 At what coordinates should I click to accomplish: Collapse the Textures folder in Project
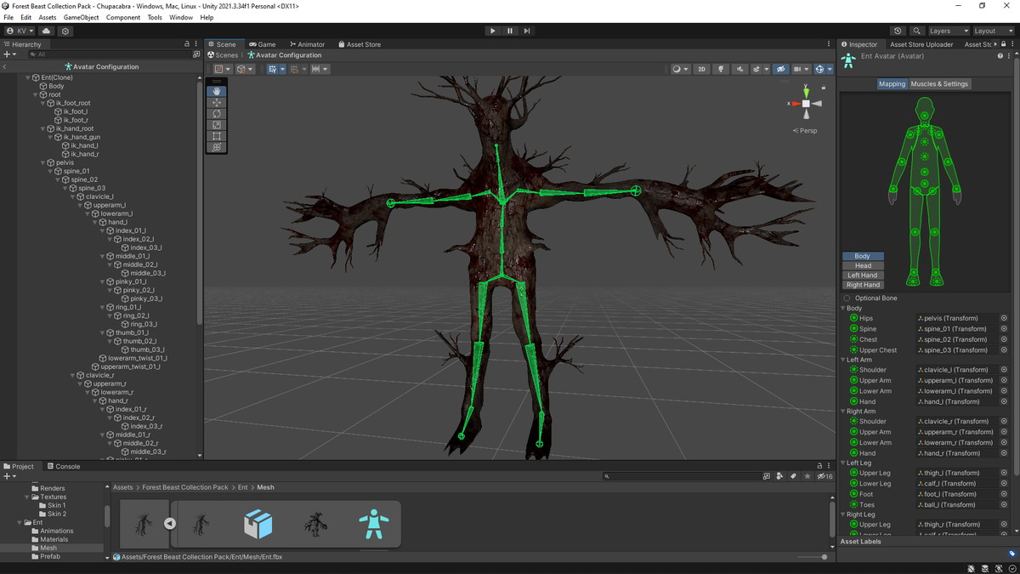tap(27, 497)
